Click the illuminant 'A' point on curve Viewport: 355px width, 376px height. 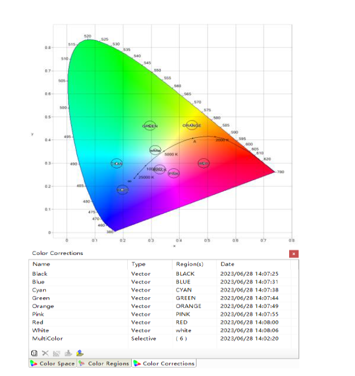(x=193, y=138)
